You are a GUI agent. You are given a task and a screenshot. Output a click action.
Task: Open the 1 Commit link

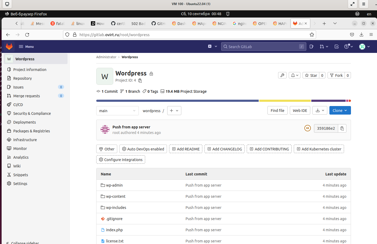point(107,91)
